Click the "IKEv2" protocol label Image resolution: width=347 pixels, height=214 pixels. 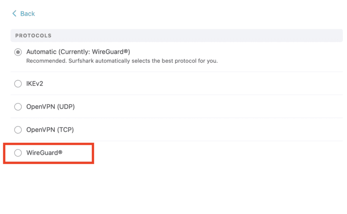[x=35, y=84]
